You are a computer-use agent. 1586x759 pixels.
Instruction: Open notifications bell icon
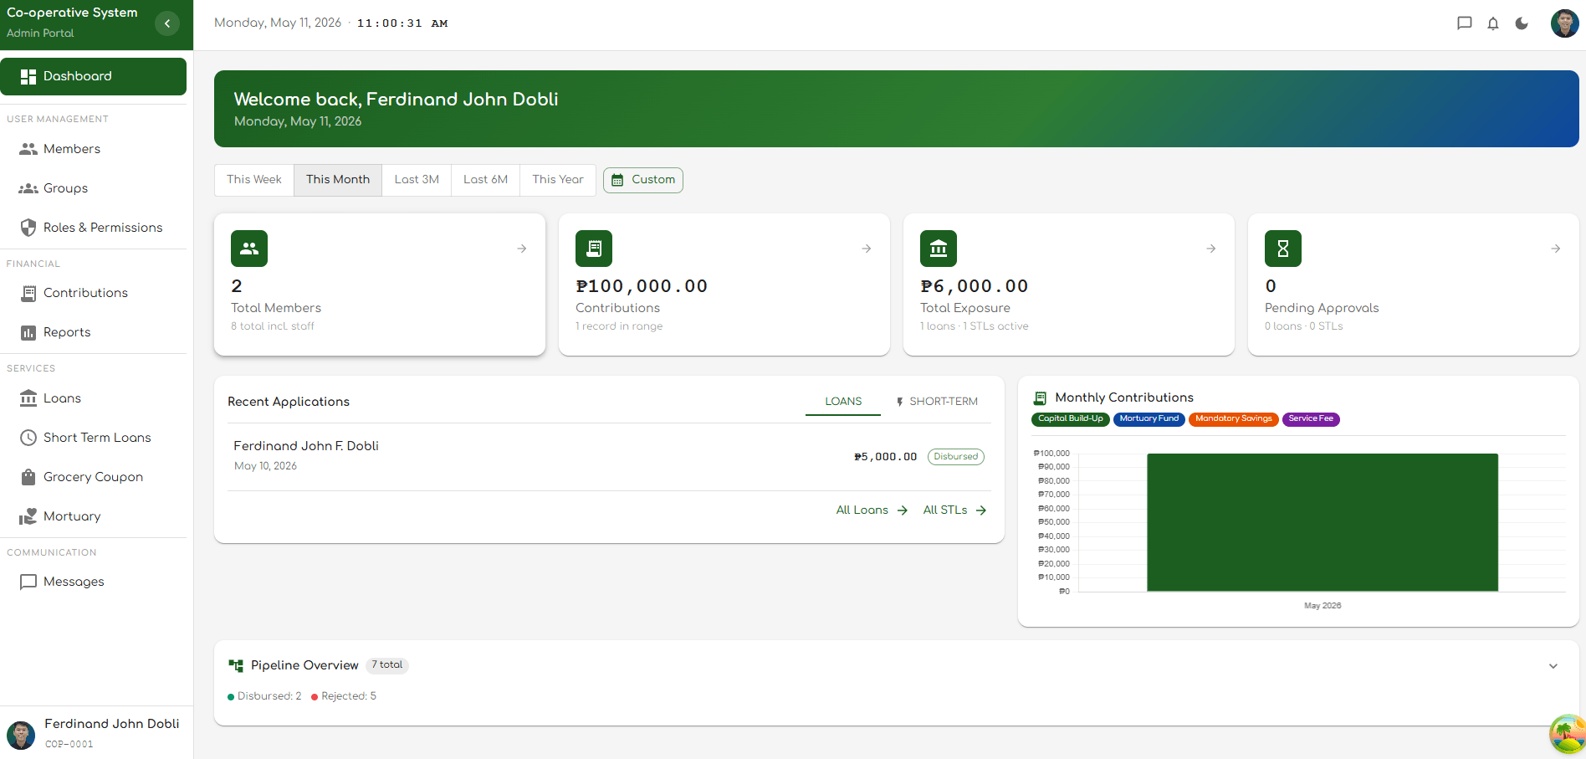pos(1493,23)
